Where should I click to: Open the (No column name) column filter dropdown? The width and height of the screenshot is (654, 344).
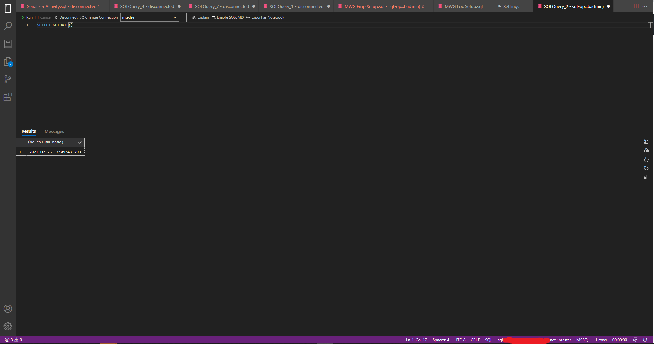pos(80,142)
